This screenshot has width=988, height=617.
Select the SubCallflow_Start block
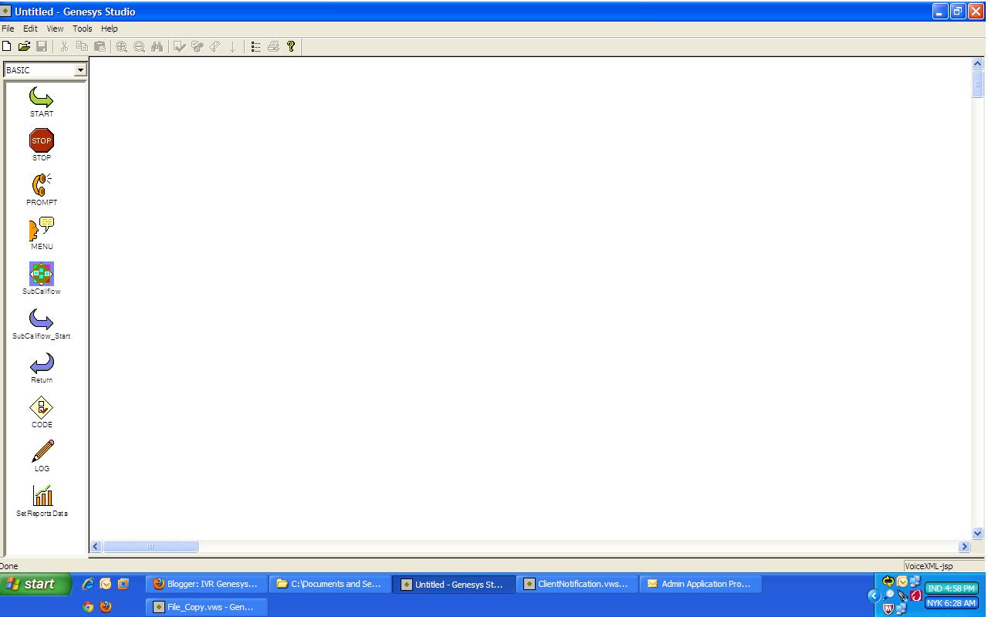(x=41, y=320)
